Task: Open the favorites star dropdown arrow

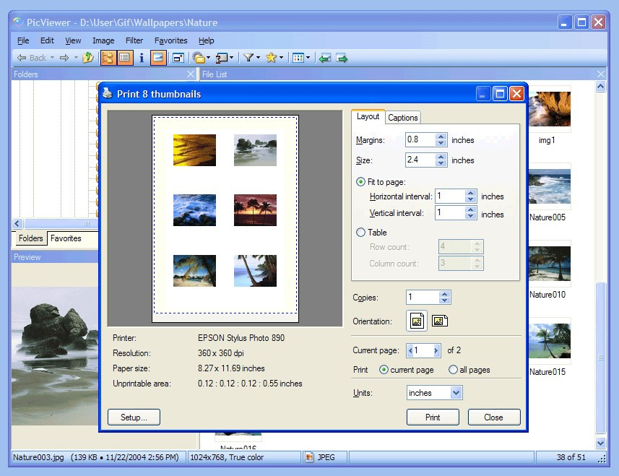Action: [x=281, y=58]
